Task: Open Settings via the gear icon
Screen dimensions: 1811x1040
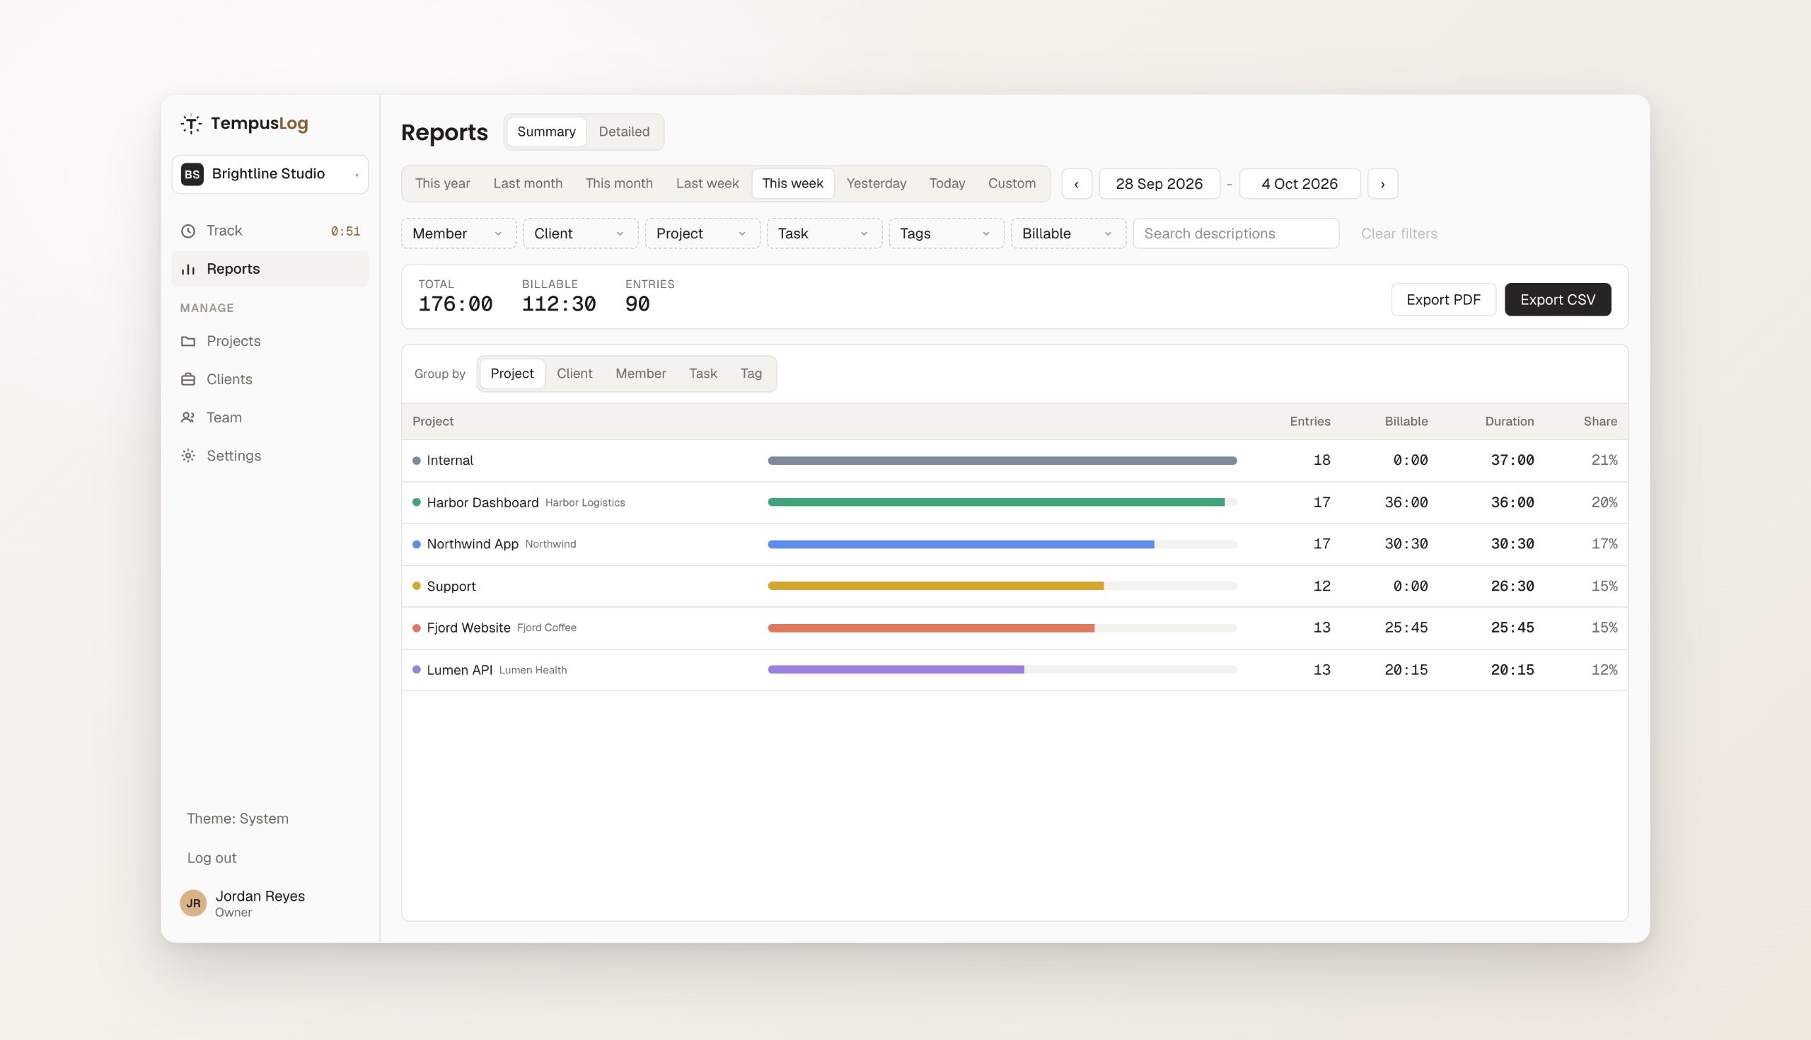Action: tap(187, 456)
